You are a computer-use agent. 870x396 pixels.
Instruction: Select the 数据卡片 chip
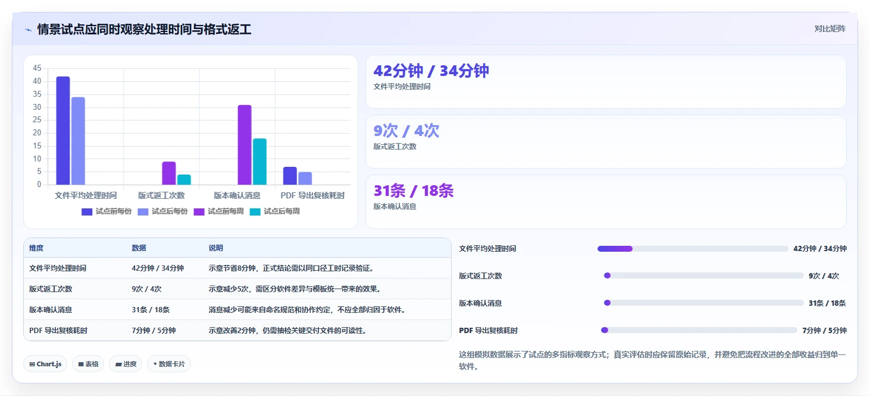click(169, 364)
